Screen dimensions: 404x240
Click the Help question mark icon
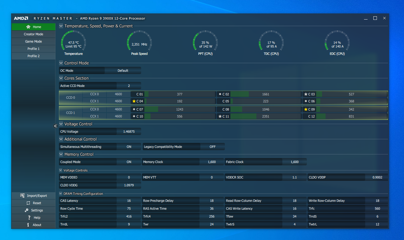coord(29,218)
